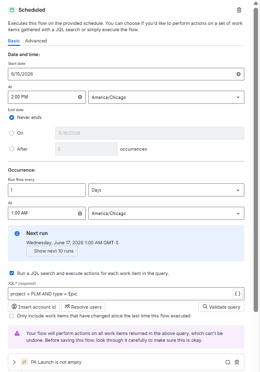Choose the end date On radio button
The height and width of the screenshot is (372, 260).
point(12,133)
